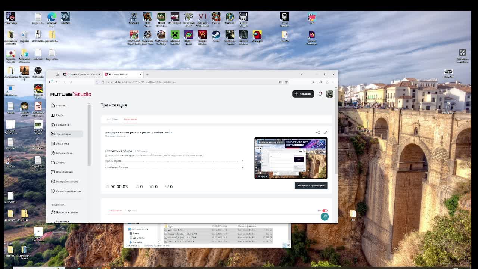The height and width of the screenshot is (269, 478).
Task: Select the Microsoft Edge desktop icon
Action: coord(52,19)
